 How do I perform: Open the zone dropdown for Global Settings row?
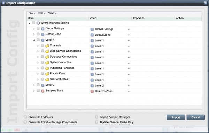click(x=129, y=30)
